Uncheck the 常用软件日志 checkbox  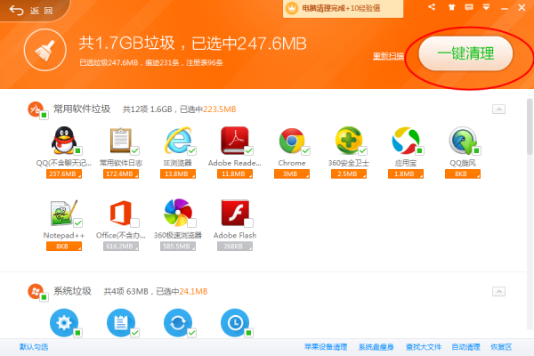point(135,150)
